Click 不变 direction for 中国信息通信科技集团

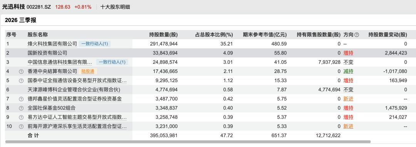click(348, 62)
